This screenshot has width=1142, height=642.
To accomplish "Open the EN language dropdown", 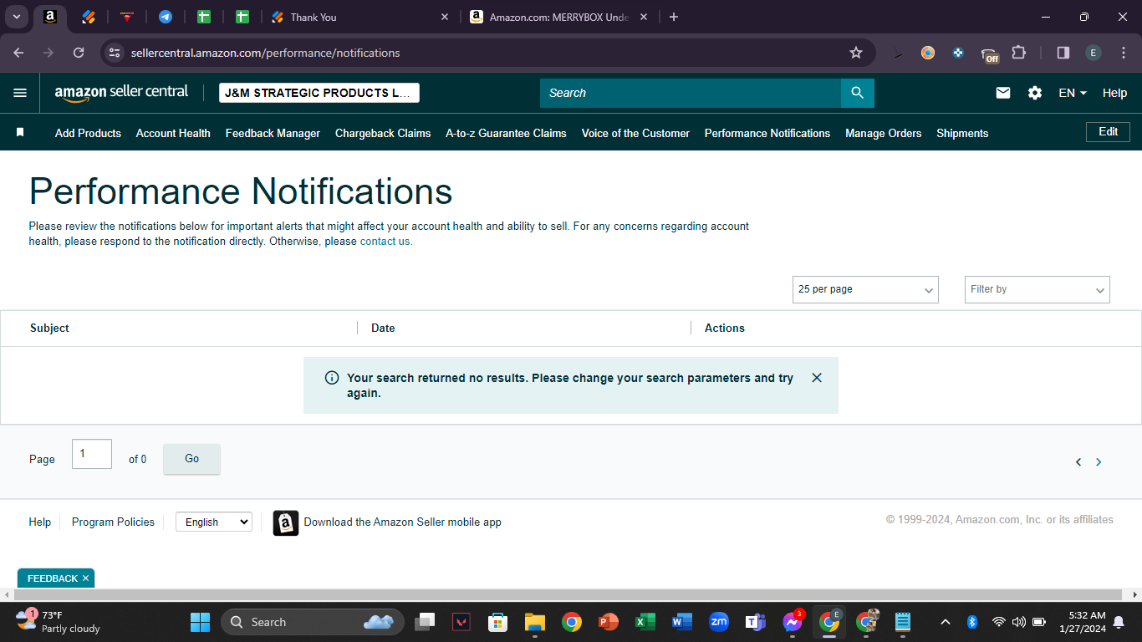I will pos(1073,93).
